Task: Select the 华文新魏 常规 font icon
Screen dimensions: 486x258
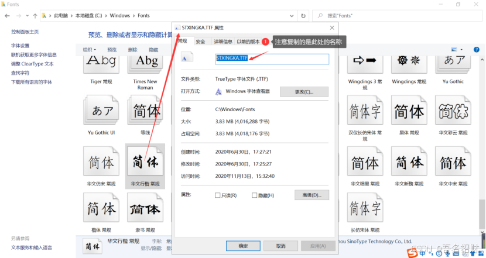Action: click(409, 161)
